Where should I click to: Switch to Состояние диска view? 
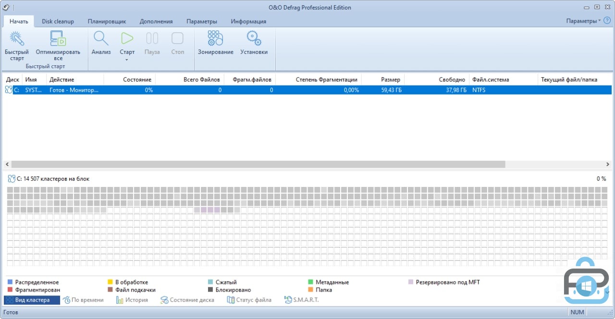coord(187,300)
